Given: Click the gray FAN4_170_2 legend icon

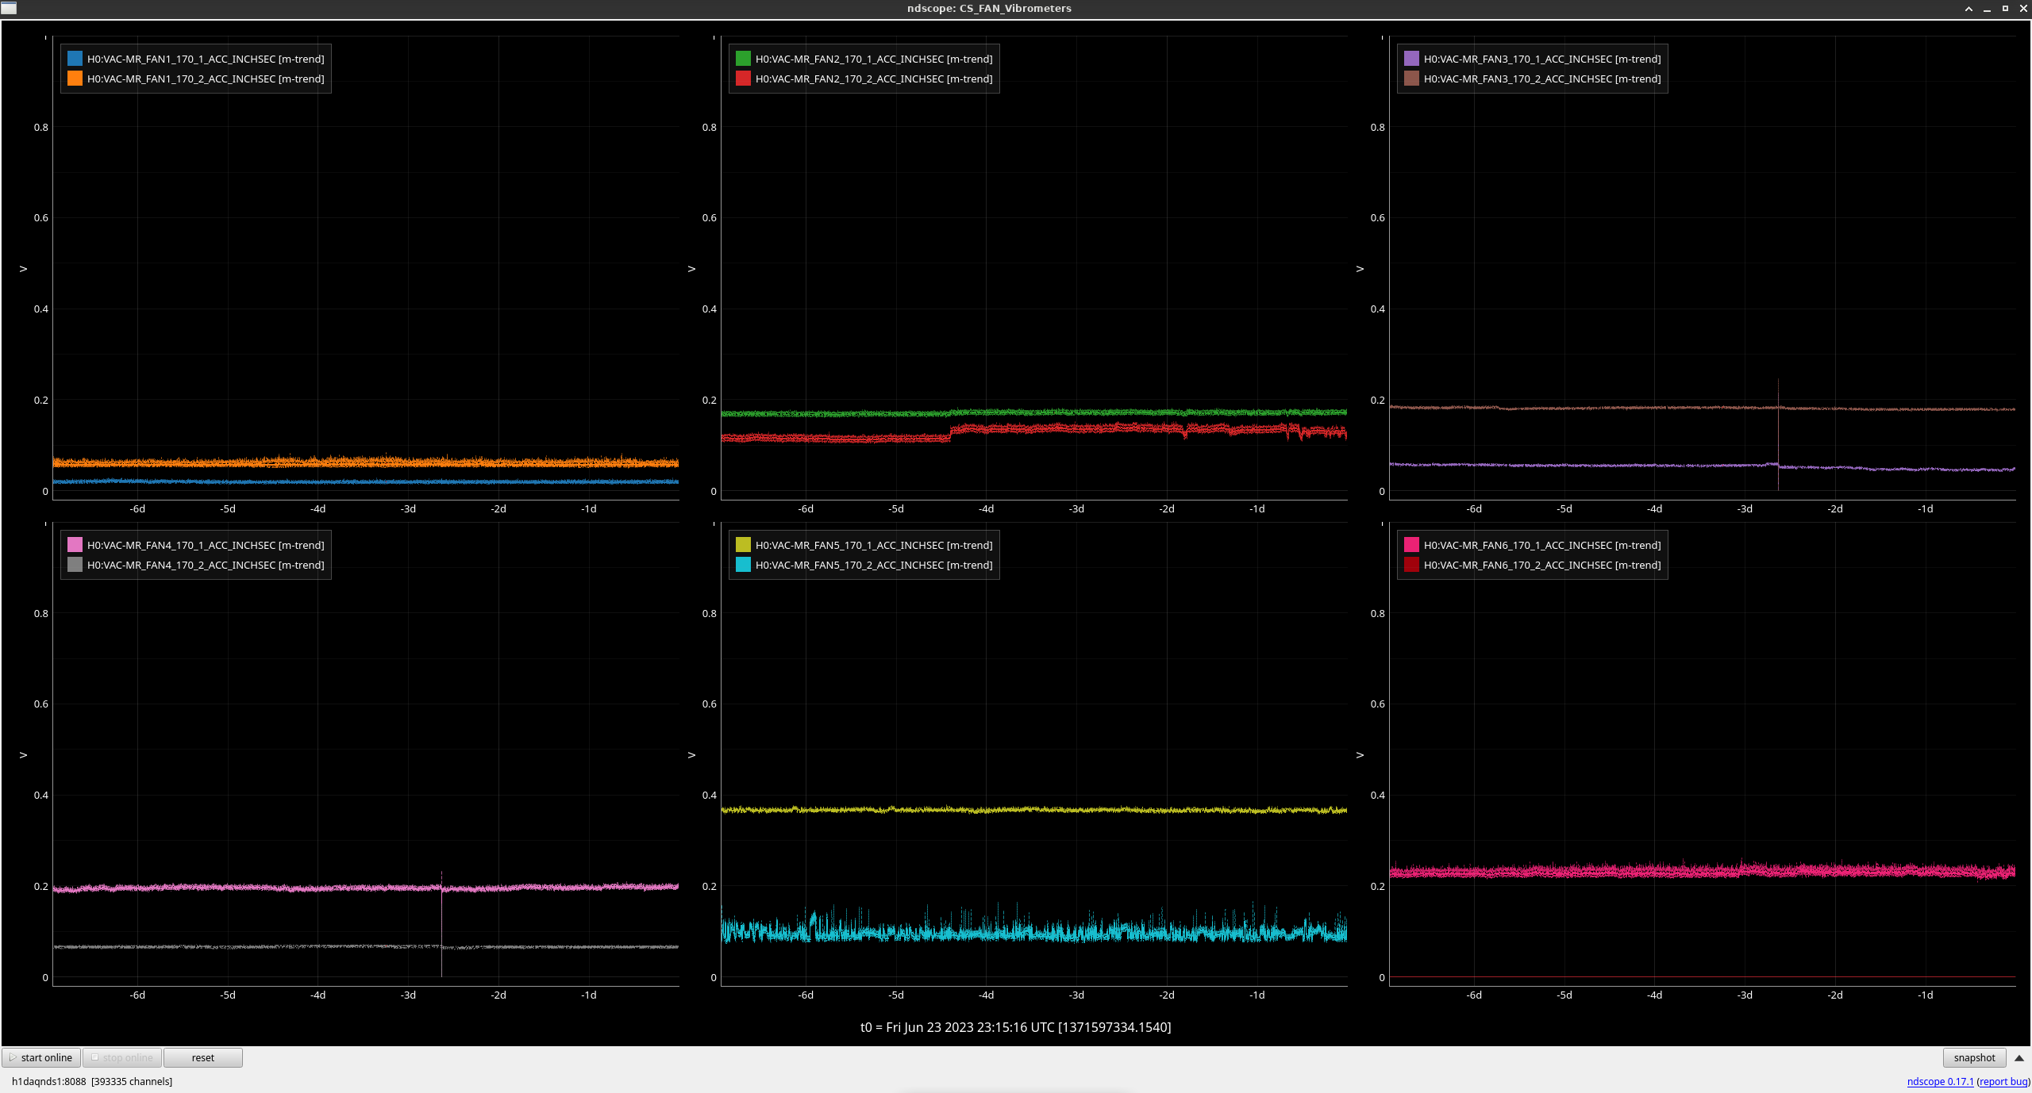Looking at the screenshot, I should pyautogui.click(x=75, y=565).
